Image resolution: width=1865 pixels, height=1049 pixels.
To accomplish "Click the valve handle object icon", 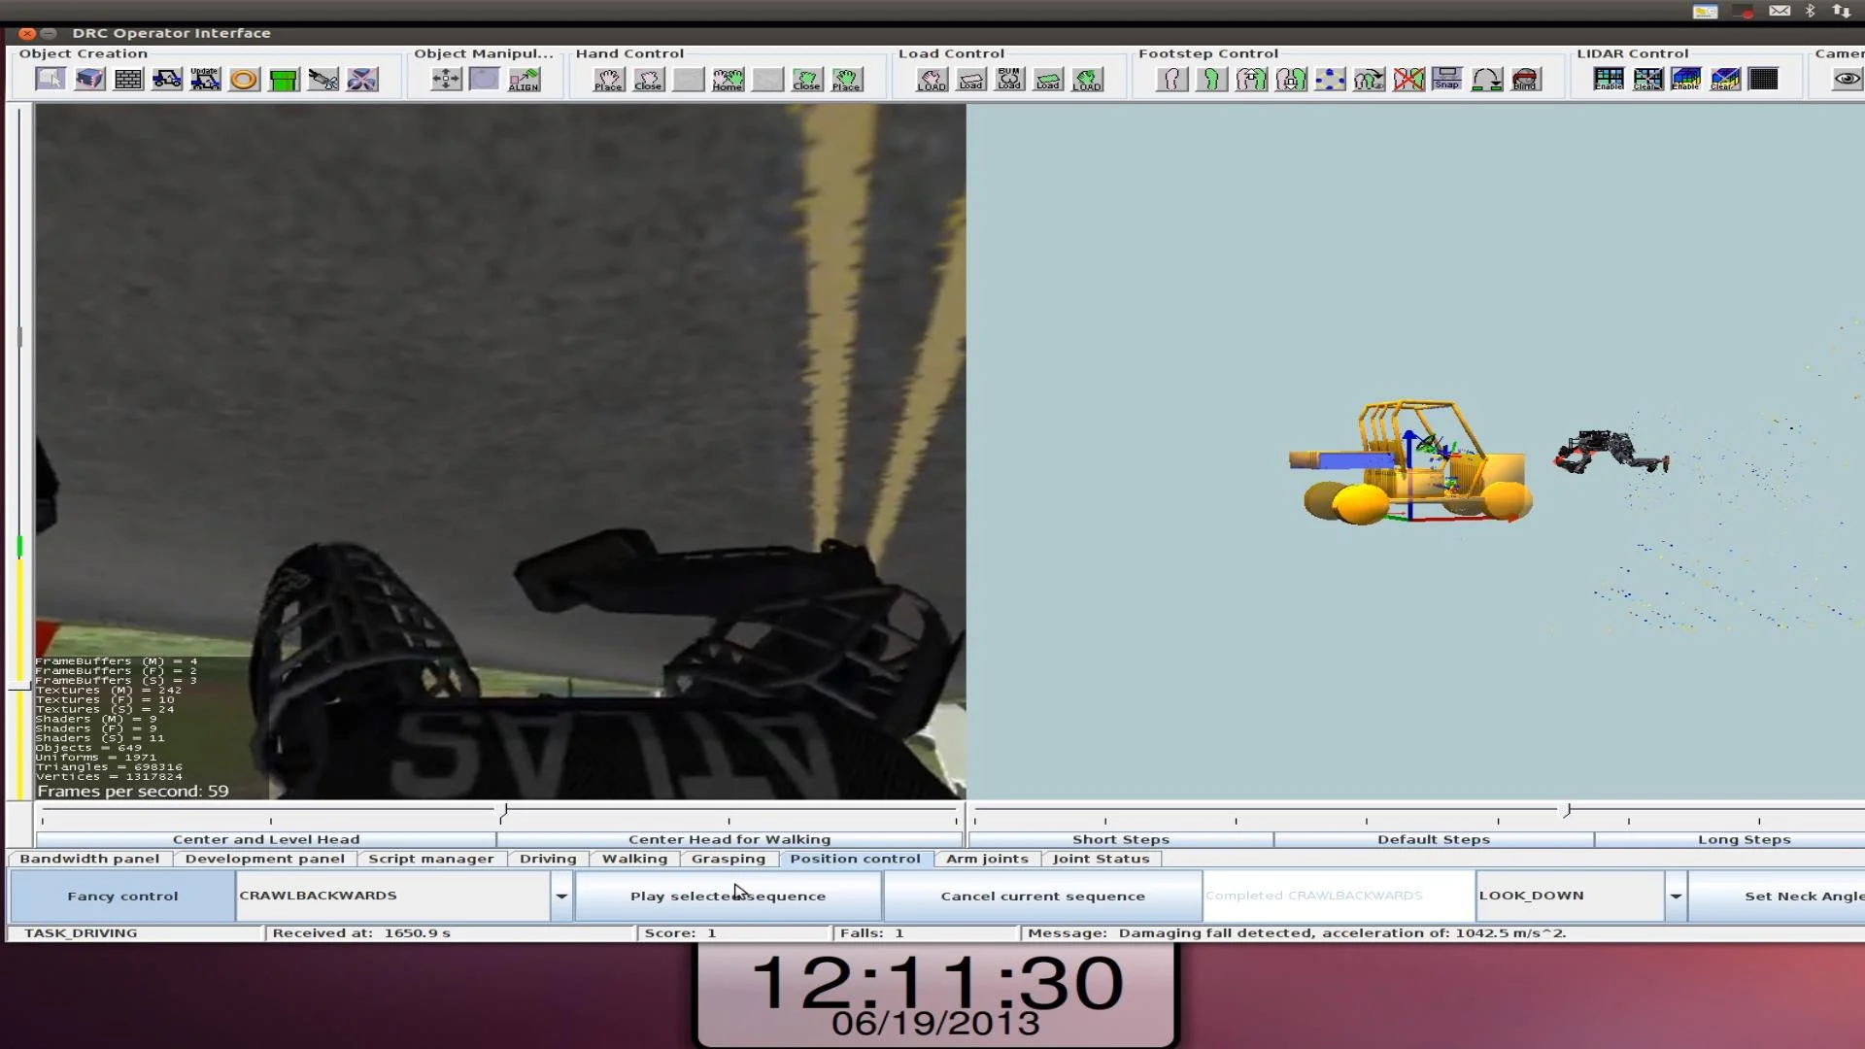I will [362, 79].
